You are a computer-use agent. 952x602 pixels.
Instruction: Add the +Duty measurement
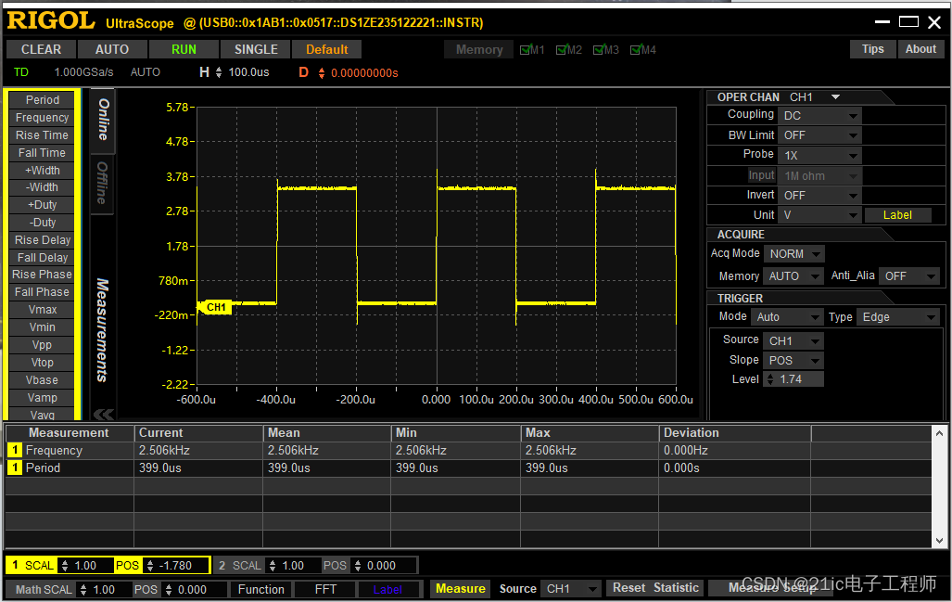click(42, 205)
